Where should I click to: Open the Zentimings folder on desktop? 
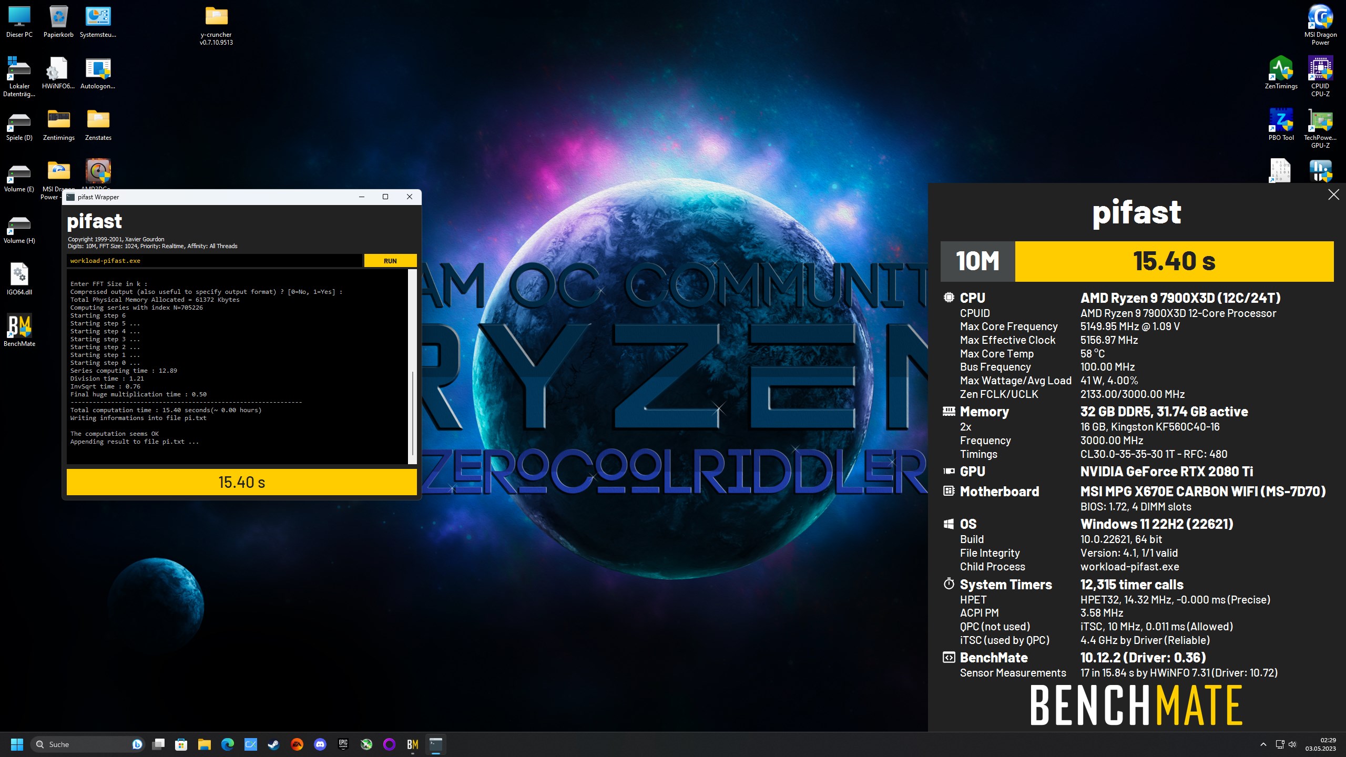tap(58, 125)
